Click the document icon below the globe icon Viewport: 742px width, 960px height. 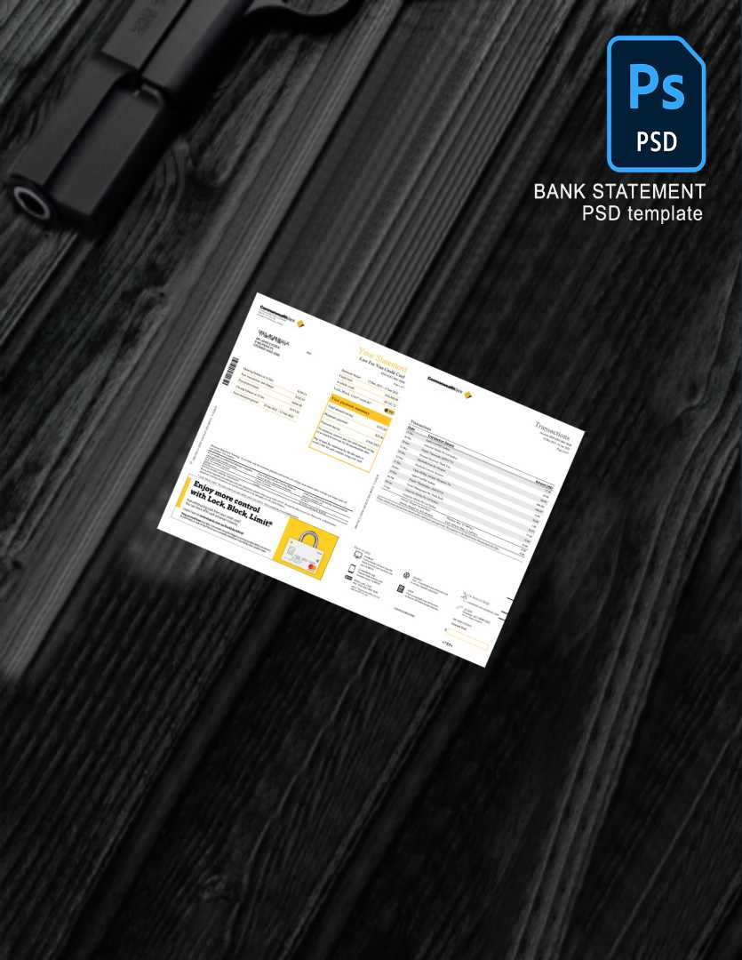(401, 589)
